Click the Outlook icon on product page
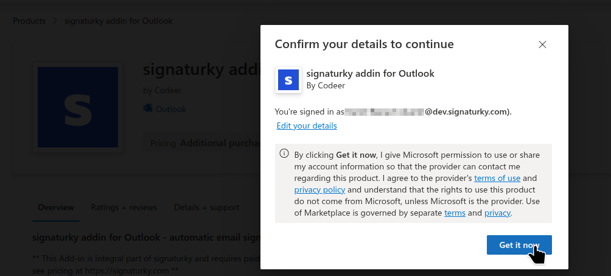The width and height of the screenshot is (611, 276). click(x=148, y=108)
